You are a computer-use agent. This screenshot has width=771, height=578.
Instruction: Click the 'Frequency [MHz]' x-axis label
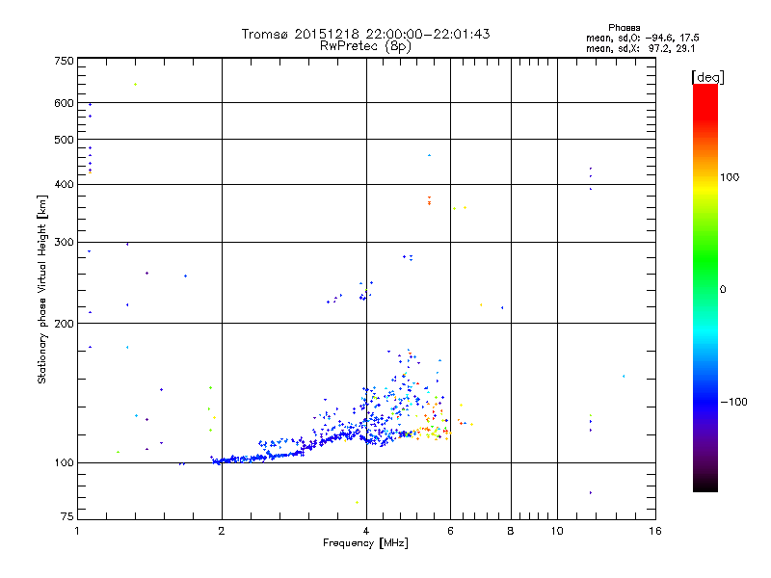click(365, 543)
